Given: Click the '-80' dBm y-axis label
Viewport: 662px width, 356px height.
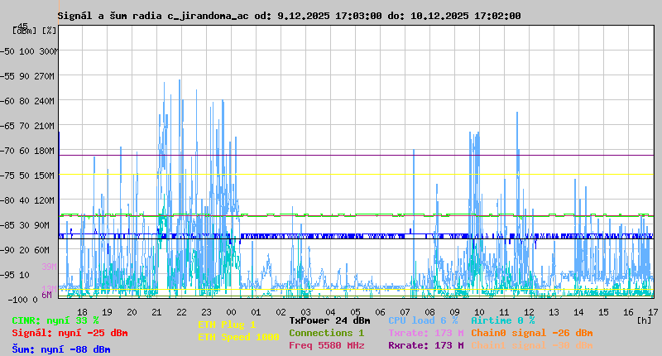Looking at the screenshot, I should (7, 200).
